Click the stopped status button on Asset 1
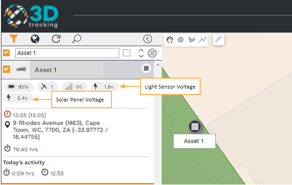This screenshot has height=185, width=292. [146, 68]
